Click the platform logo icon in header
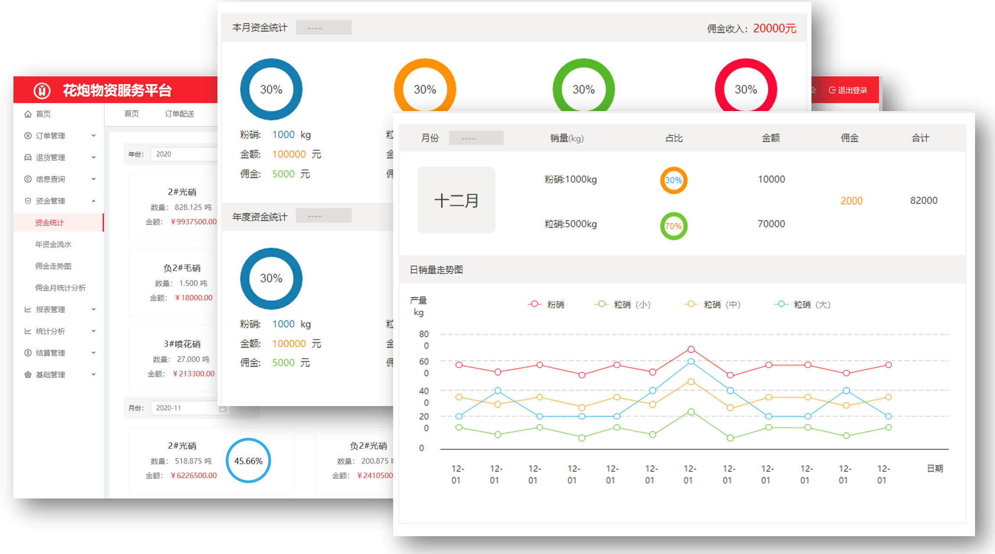Screen dimensions: 995x554 point(42,90)
